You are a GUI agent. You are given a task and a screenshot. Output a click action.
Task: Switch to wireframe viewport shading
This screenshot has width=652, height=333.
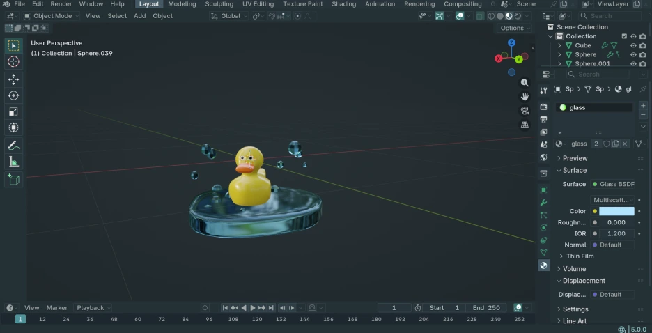[x=491, y=16]
